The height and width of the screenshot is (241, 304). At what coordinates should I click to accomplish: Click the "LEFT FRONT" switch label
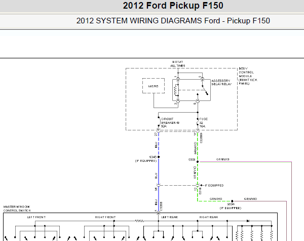click(36, 217)
